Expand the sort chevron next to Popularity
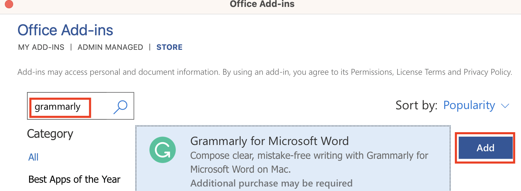 pyautogui.click(x=505, y=106)
